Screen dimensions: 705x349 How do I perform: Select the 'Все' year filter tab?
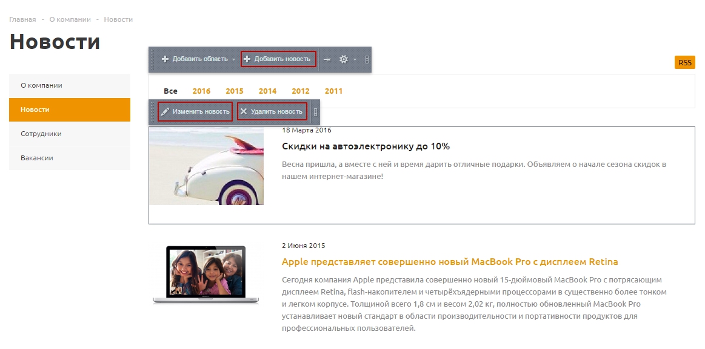click(x=170, y=91)
